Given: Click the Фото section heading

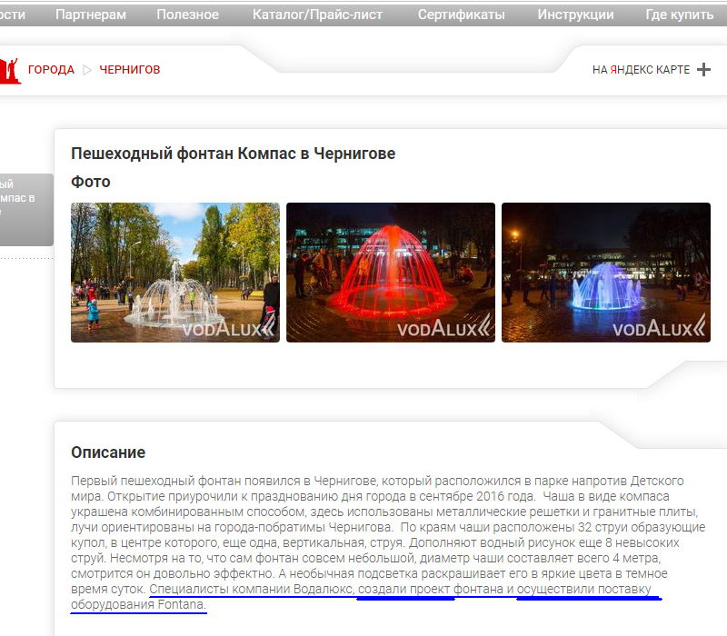Looking at the screenshot, I should tap(91, 182).
